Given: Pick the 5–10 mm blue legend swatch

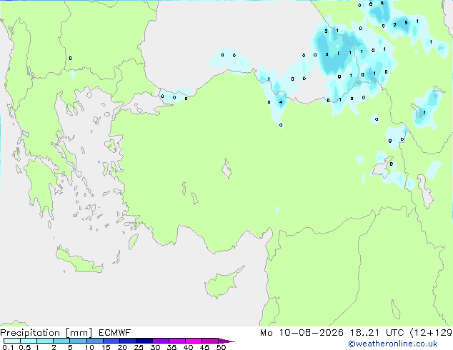Looking at the screenshot, I should pos(78,341).
